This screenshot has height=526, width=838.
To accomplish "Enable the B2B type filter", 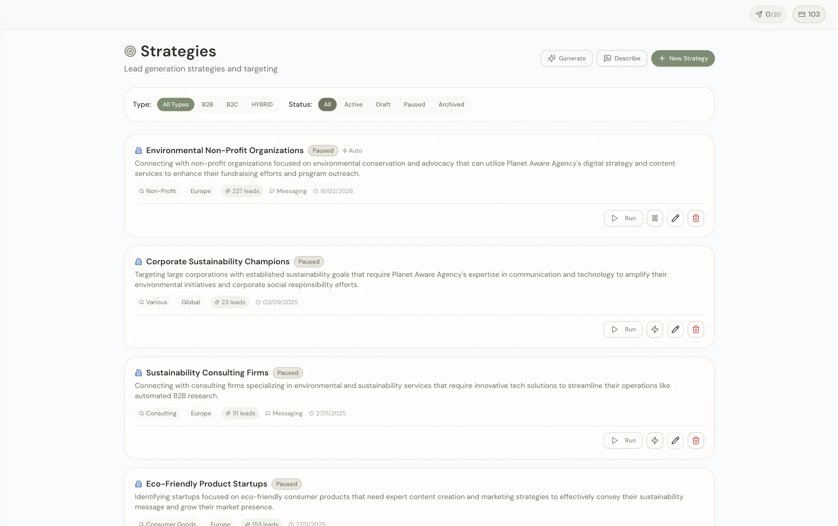I will tap(207, 104).
